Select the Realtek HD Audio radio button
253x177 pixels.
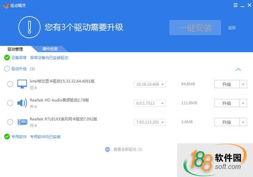[10, 103]
